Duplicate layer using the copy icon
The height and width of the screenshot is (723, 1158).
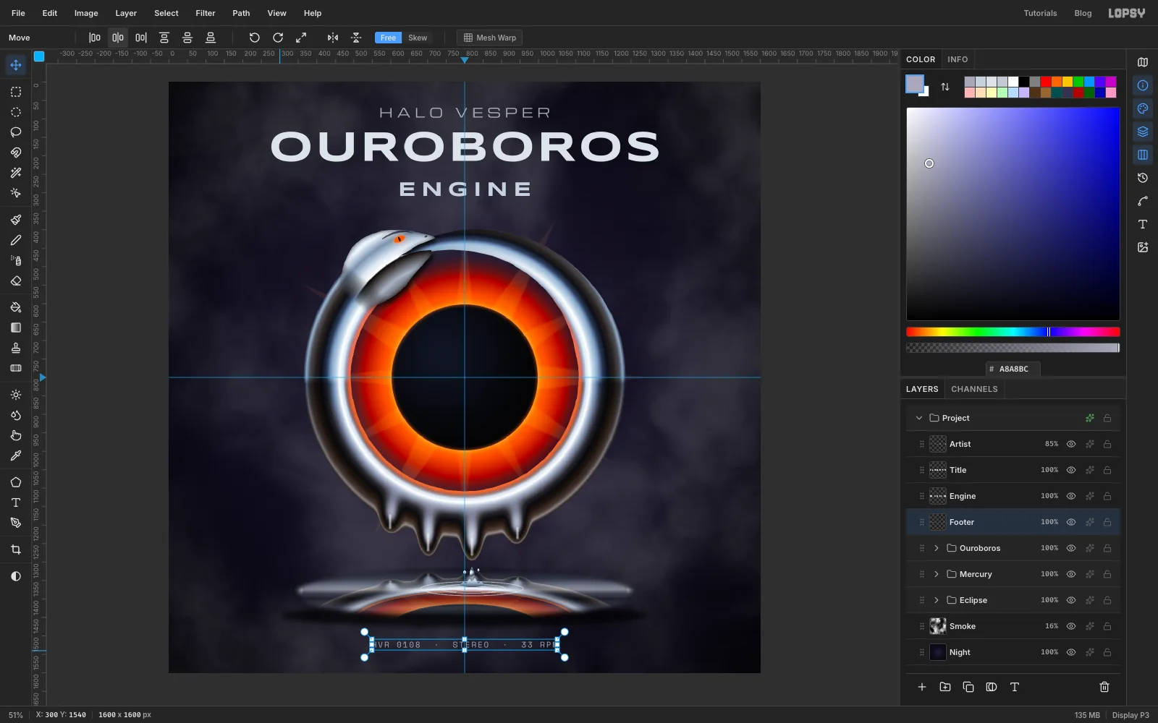[x=968, y=687]
